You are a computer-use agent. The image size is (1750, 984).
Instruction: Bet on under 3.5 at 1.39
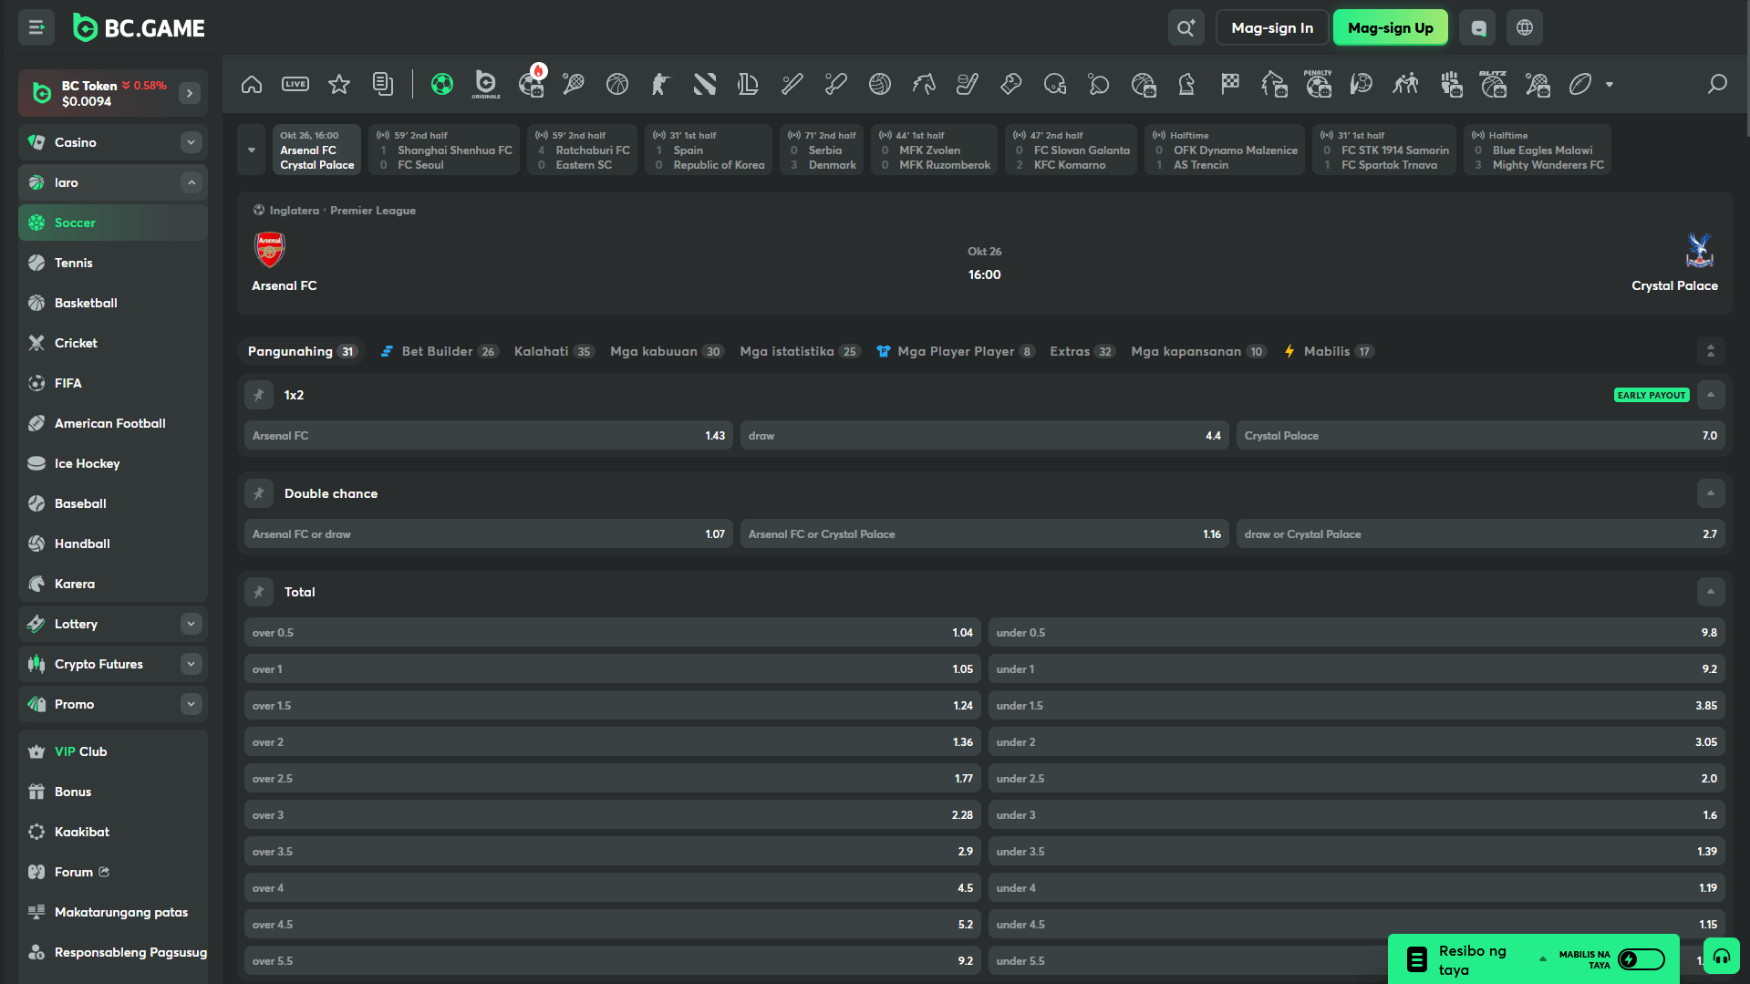click(x=1357, y=852)
